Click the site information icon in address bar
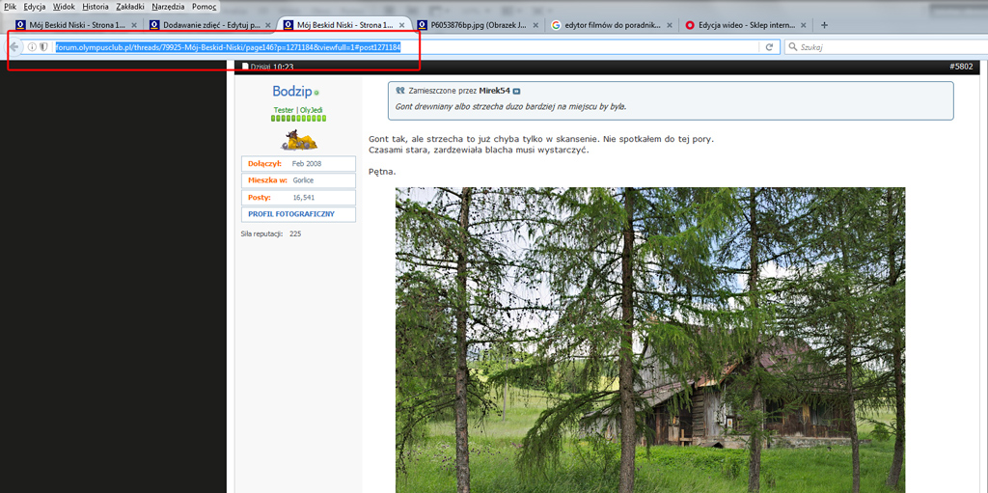This screenshot has width=988, height=493. tap(32, 46)
